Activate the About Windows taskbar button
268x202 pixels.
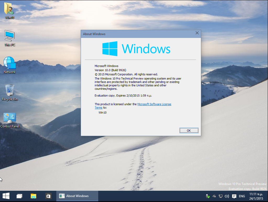tap(77, 196)
